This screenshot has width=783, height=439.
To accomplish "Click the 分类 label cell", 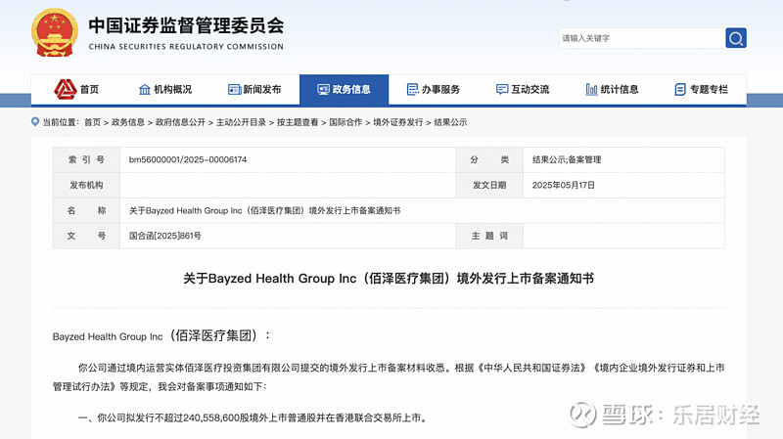I will point(489,159).
